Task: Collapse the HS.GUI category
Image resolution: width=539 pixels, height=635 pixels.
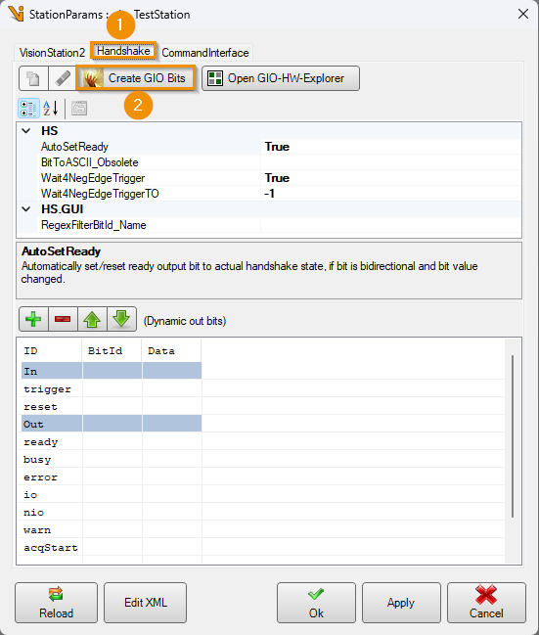Action: [26, 209]
